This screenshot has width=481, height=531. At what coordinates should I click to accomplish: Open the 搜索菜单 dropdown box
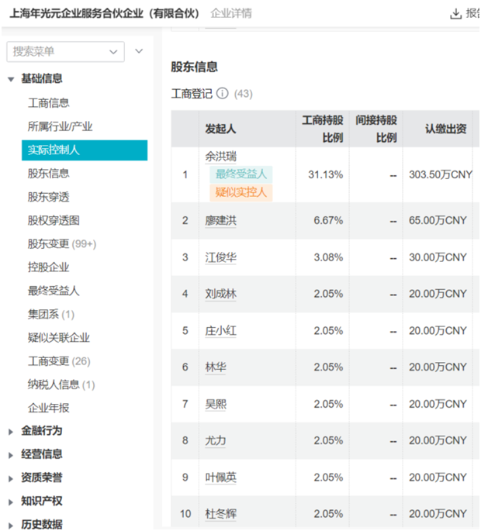(65, 52)
